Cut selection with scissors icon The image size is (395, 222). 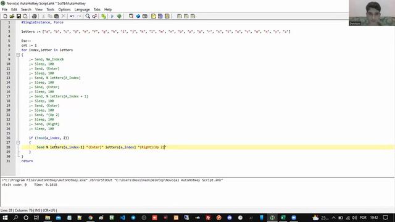click(43, 17)
